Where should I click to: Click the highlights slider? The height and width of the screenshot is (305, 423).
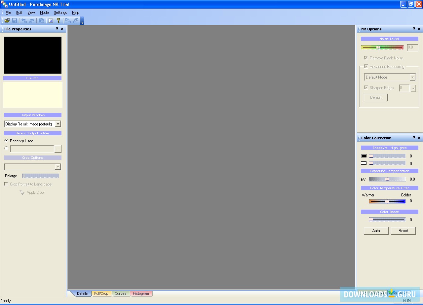[387, 163]
